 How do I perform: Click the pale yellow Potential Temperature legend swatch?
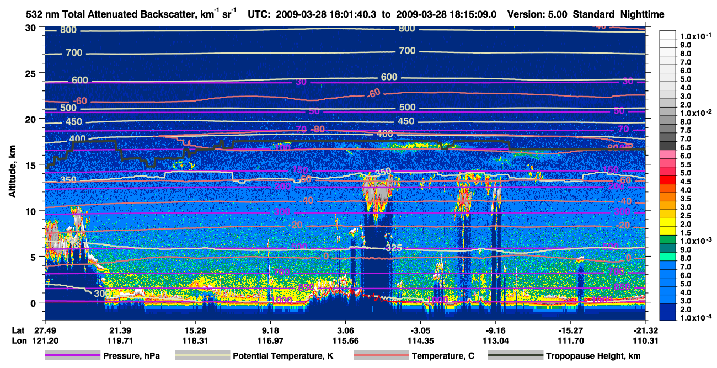(202, 356)
